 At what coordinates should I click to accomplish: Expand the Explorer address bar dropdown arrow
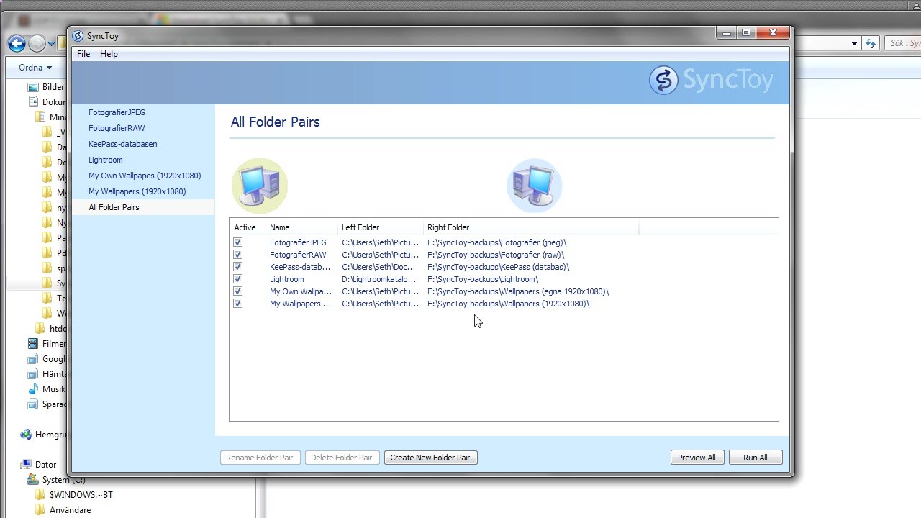tap(854, 43)
